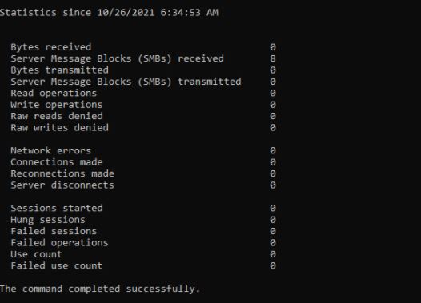
Task: Click the Network errors label
Action: (x=51, y=150)
